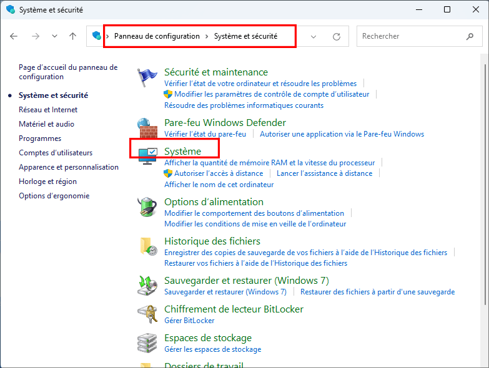The height and width of the screenshot is (368, 489).
Task: Open Apparence et personnalisation category
Action: (x=69, y=167)
